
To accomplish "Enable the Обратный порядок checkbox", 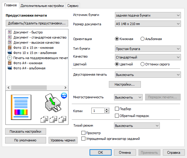I will click(117, 116).
